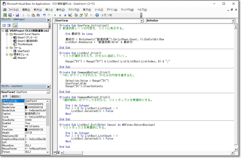
Task: Open the Initialize procedure dropdown
Action: [234, 20]
